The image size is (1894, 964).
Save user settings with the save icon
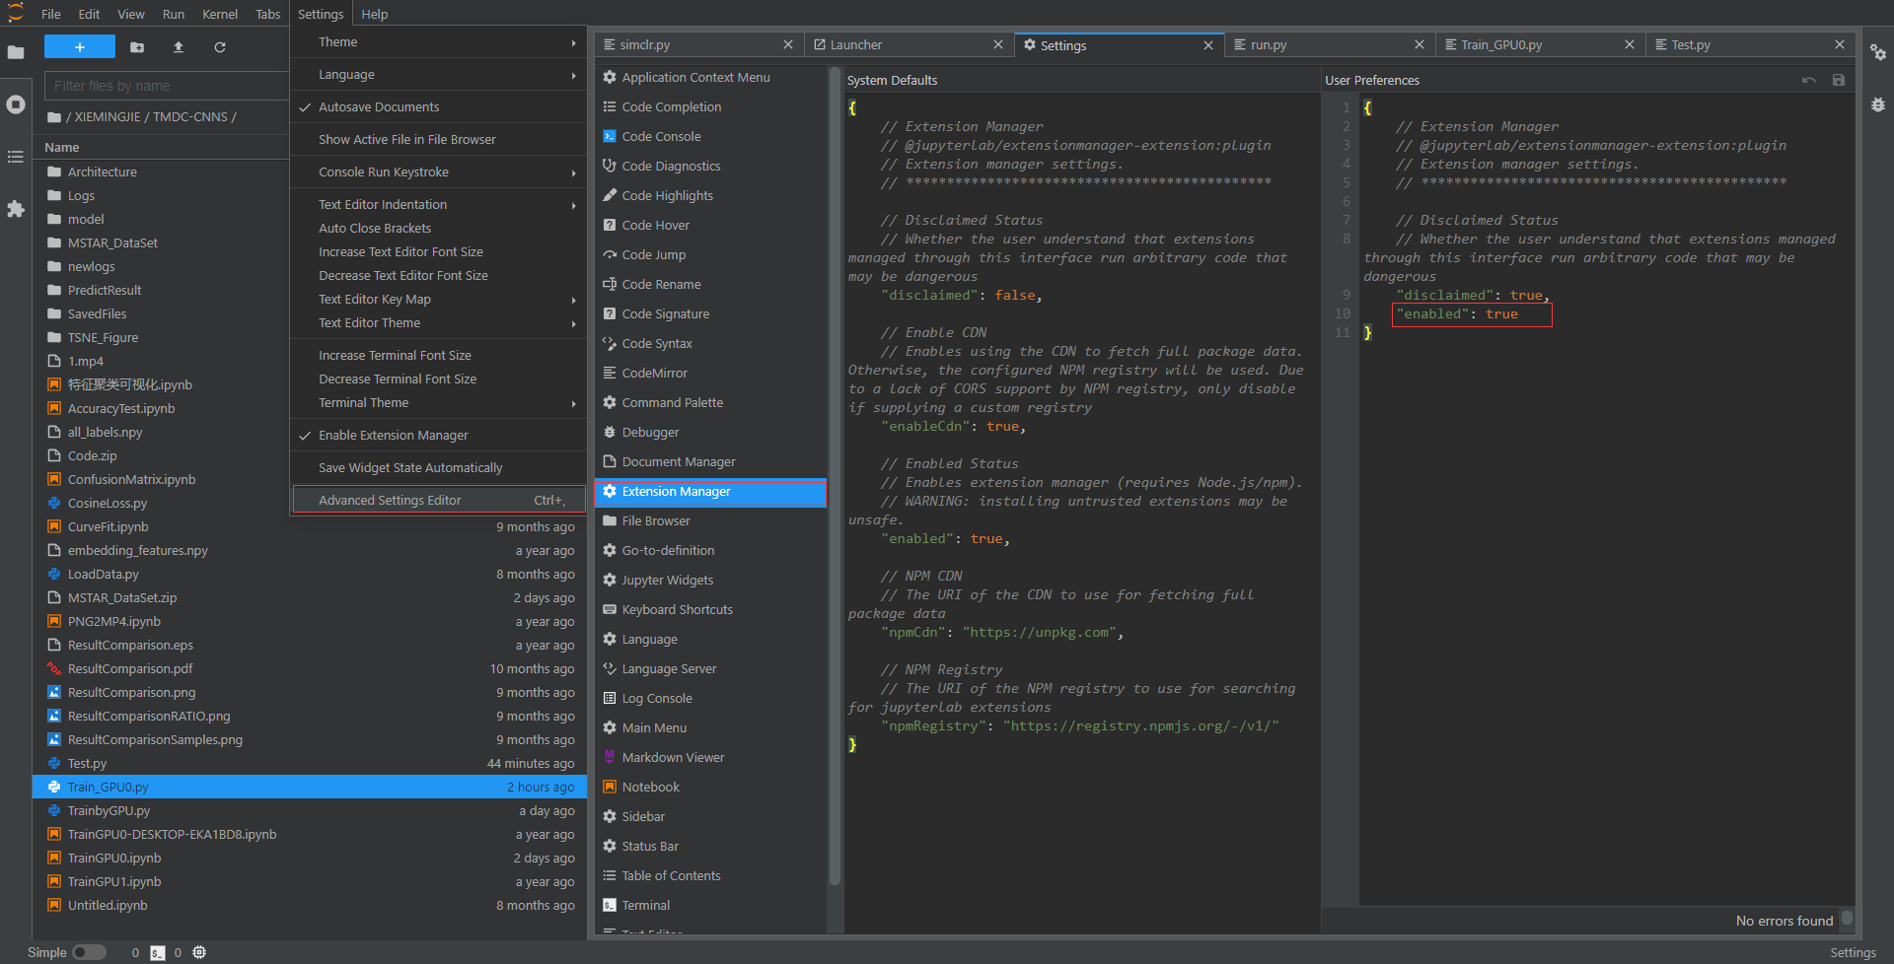(1838, 80)
